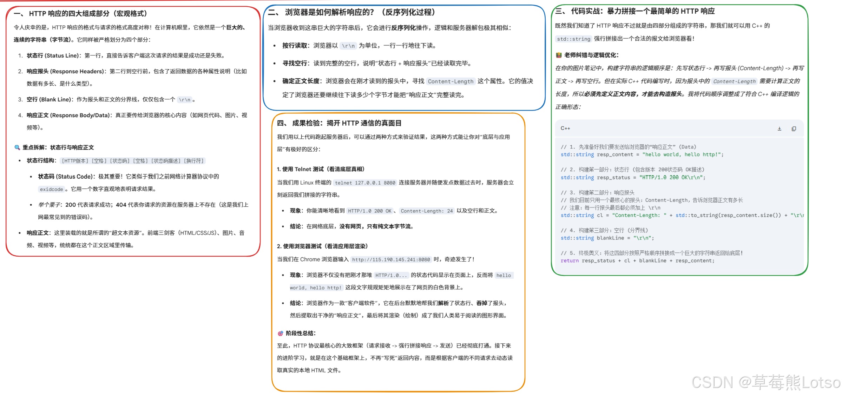The width and height of the screenshot is (842, 396).
Task: Click the inline code "exidcode"
Action: click(51, 189)
